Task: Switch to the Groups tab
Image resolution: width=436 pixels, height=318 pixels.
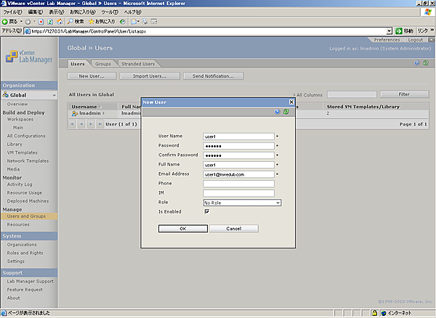Action: (102, 64)
